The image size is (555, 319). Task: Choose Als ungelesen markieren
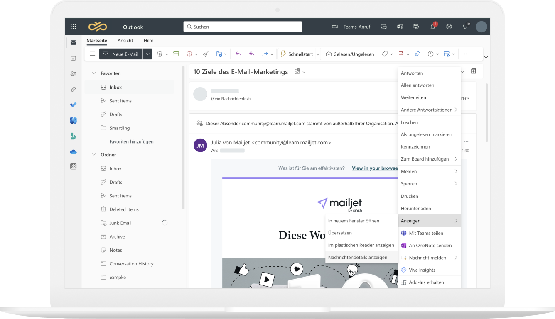(x=429, y=134)
